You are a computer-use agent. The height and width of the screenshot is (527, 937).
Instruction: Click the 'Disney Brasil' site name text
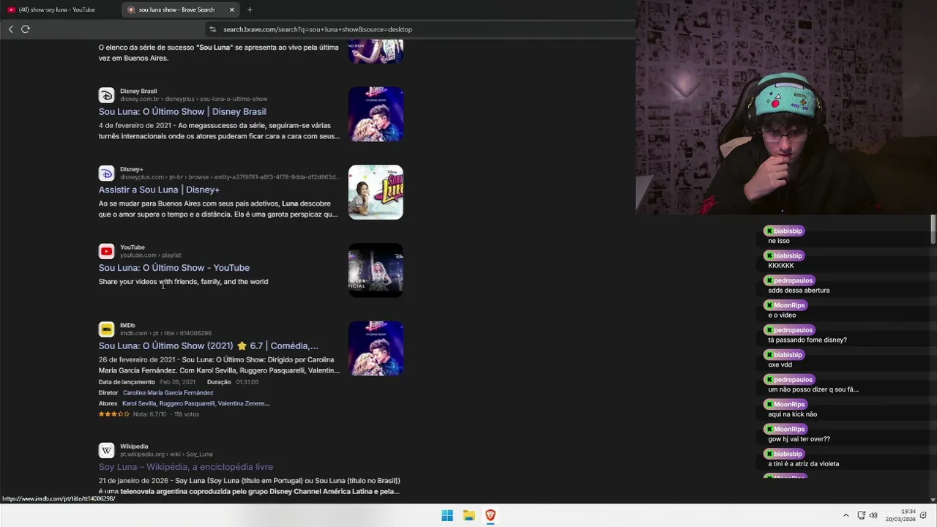[x=138, y=91]
